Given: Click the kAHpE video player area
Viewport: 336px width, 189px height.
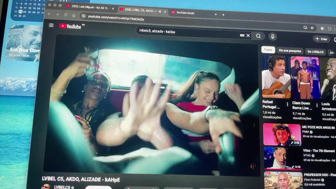Looking at the screenshot, I should [152, 105].
